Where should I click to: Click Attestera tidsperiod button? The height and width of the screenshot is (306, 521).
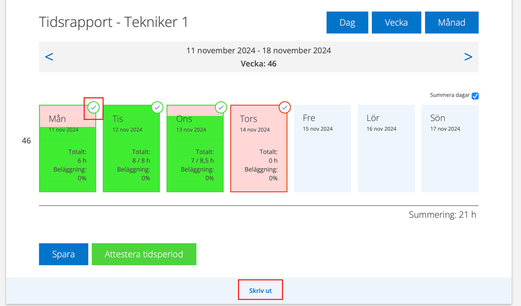click(144, 254)
